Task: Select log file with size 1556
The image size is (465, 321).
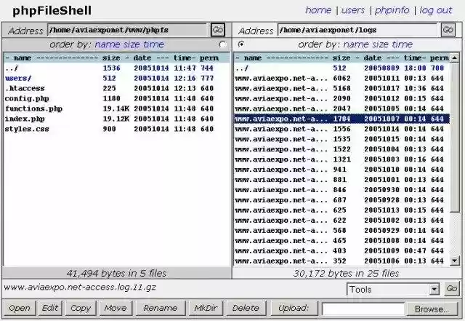Action: click(x=341, y=129)
